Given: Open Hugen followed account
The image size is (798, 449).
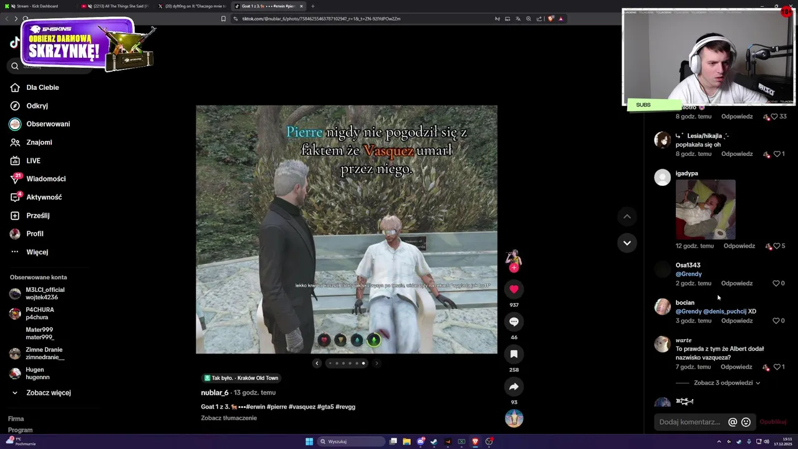Looking at the screenshot, I should tap(29, 374).
